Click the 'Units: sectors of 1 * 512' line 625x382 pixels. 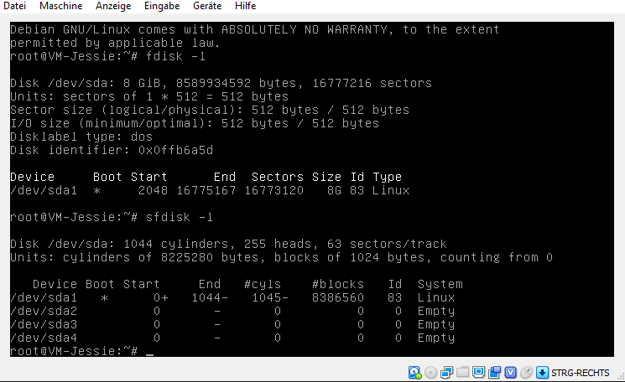149,96
